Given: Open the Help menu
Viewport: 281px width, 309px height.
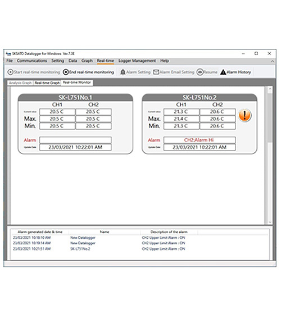Looking at the screenshot, I should [164, 61].
